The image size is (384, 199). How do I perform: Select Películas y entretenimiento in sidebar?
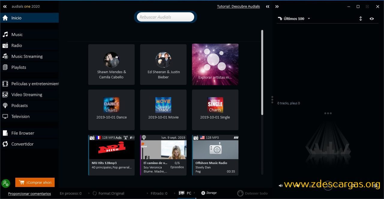point(29,84)
